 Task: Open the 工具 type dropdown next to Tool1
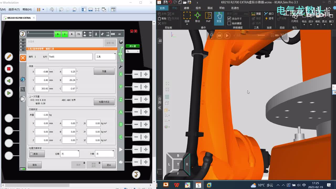[x=105, y=56]
